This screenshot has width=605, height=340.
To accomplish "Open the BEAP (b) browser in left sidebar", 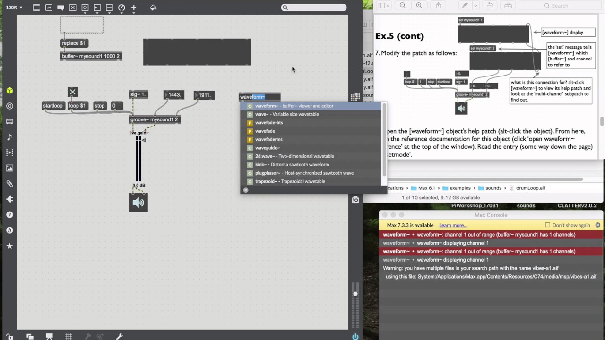I will click(x=9, y=230).
